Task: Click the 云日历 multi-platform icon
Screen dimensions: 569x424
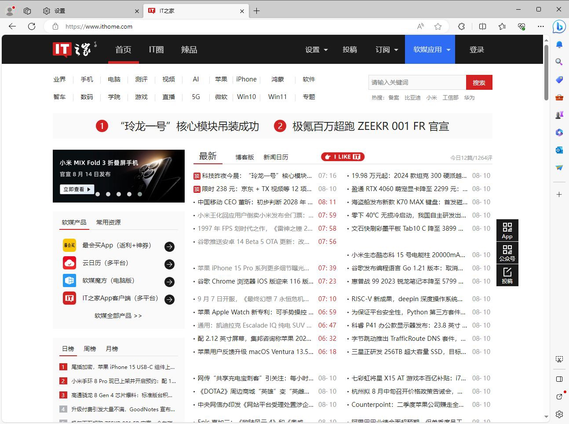Action: 69,263
